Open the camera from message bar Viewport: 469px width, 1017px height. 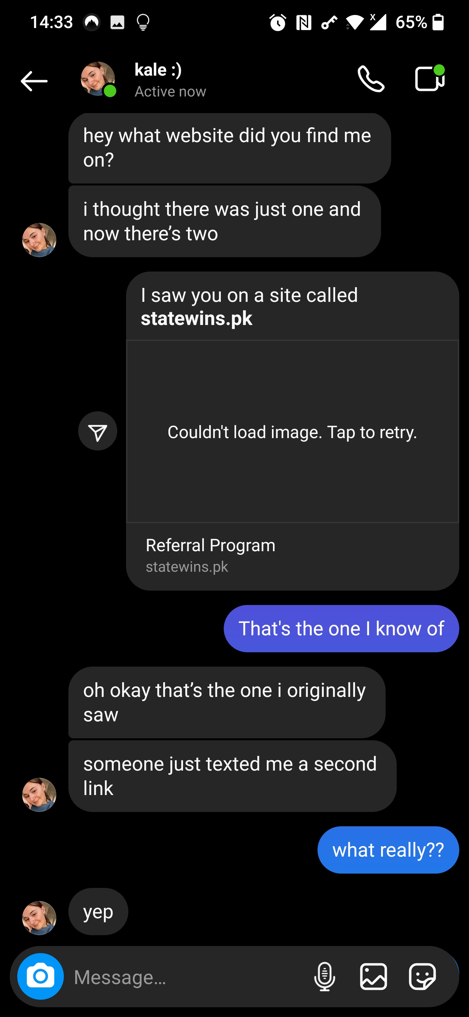tap(41, 976)
